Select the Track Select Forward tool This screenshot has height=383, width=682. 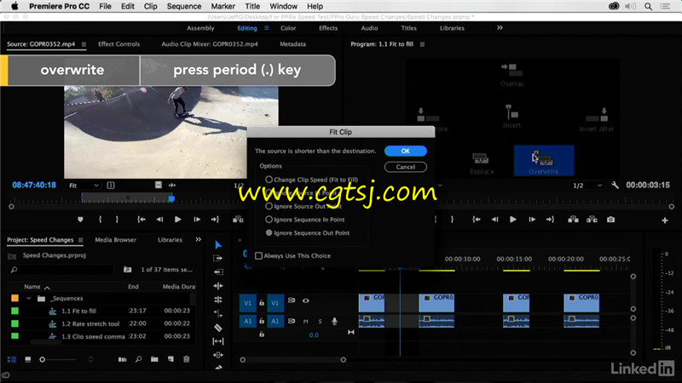[x=218, y=259]
